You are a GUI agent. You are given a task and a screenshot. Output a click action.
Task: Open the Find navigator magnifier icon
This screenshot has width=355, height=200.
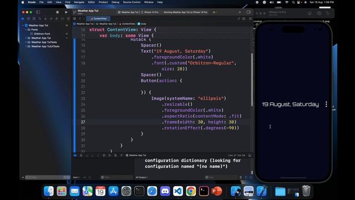pyautogui.click(x=40, y=18)
